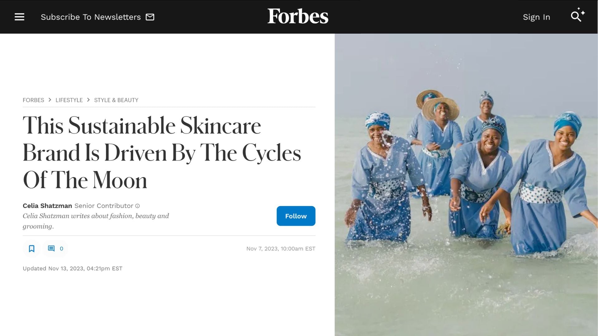The height and width of the screenshot is (336, 598).
Task: Open the hero photo of women in water
Action: [x=466, y=184]
